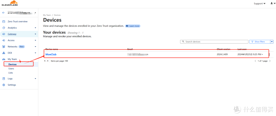This screenshot has height=116, width=276.
Task: Open the Support dropdown
Action: (259, 4)
